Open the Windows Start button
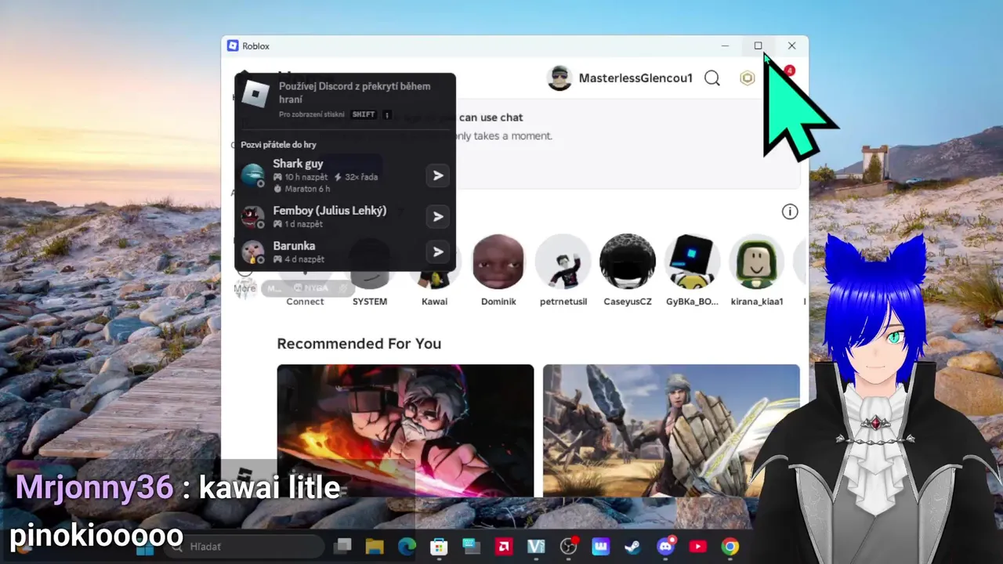 click(146, 547)
